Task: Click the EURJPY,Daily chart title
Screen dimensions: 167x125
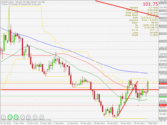Action: click(x=8, y=2)
